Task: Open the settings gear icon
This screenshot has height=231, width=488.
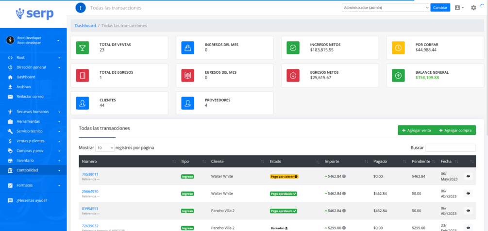Action: [473, 8]
